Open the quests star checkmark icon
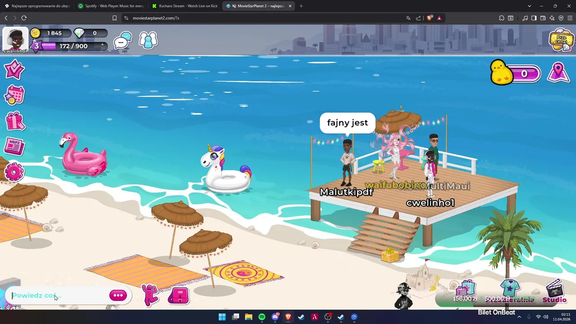576x324 pixels. pyautogui.click(x=14, y=70)
